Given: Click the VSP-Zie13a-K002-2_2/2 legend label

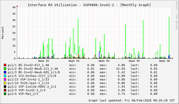Looking at the screenshot, I should click(x=37, y=87).
